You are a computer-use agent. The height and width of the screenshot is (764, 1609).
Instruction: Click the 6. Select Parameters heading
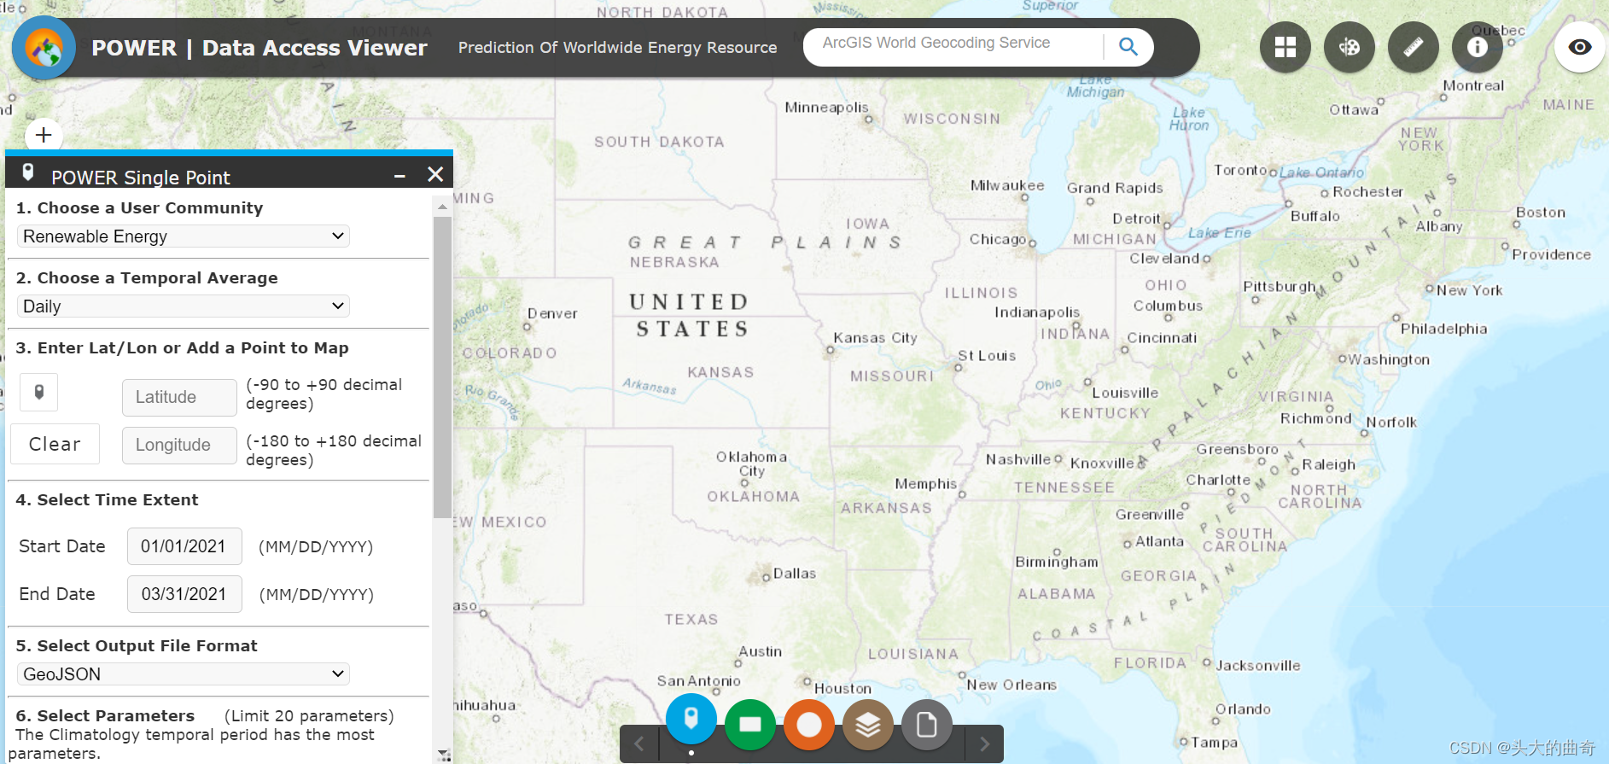coord(105,715)
